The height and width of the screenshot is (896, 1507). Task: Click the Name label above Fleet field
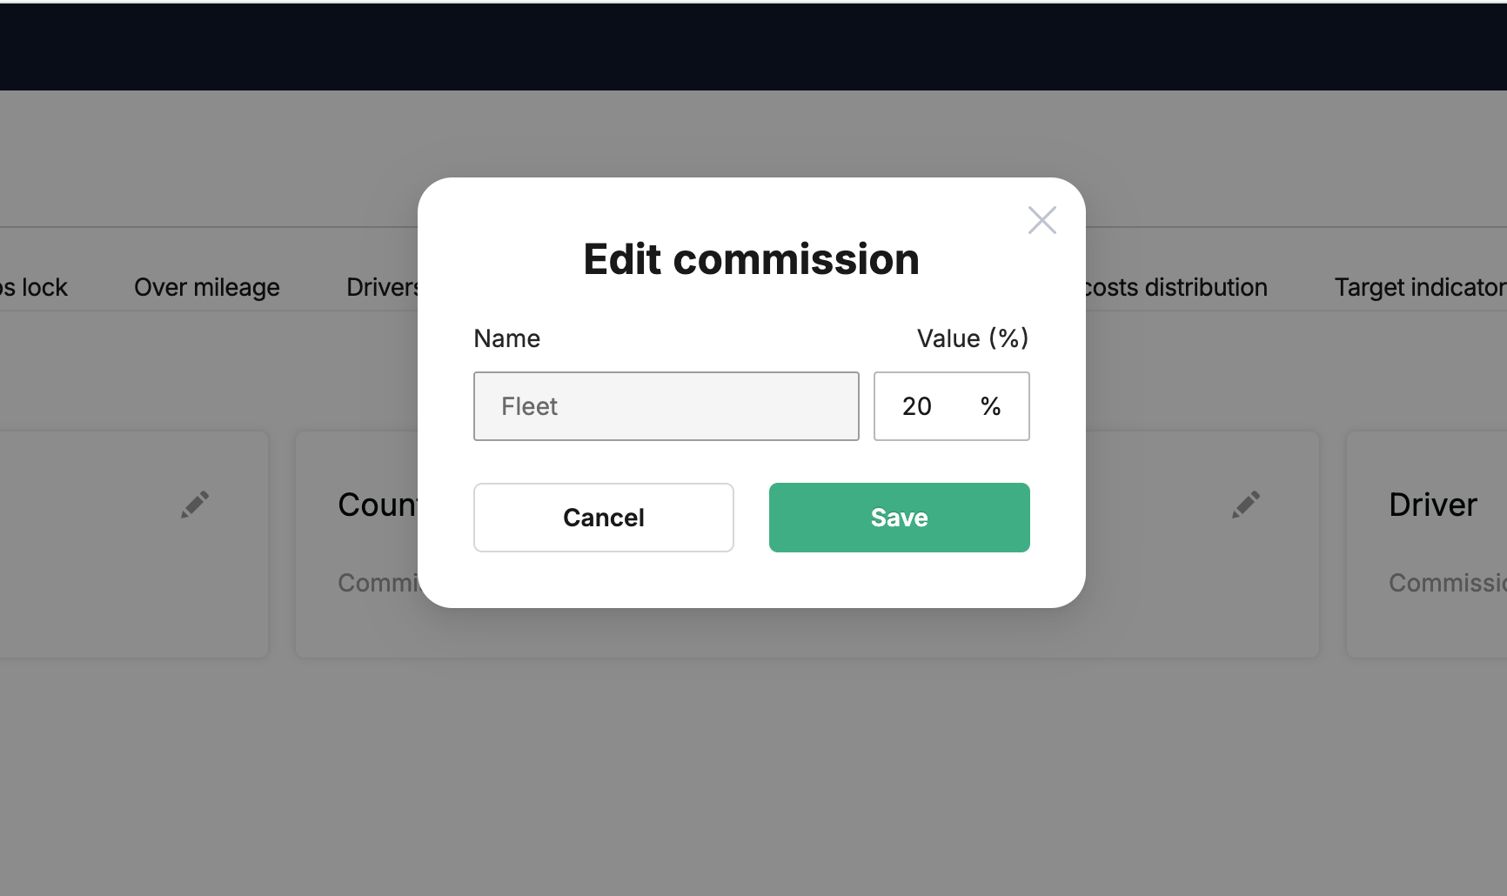pos(507,338)
